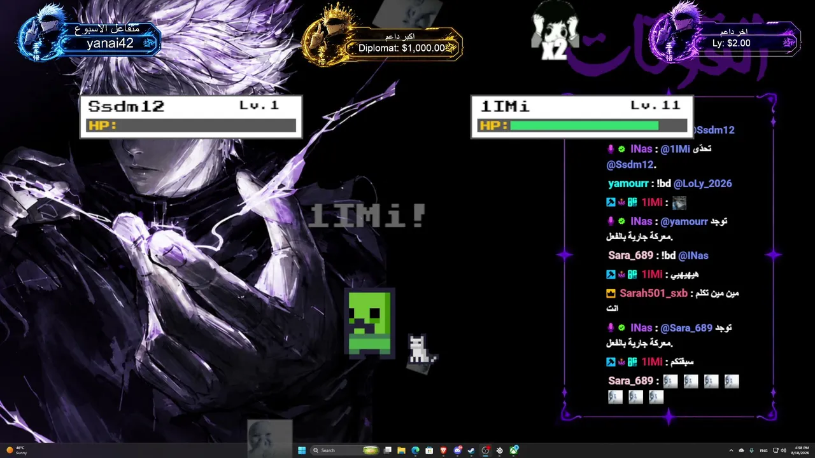
Task: Click the white pixel cat sprite
Action: [x=421, y=349]
